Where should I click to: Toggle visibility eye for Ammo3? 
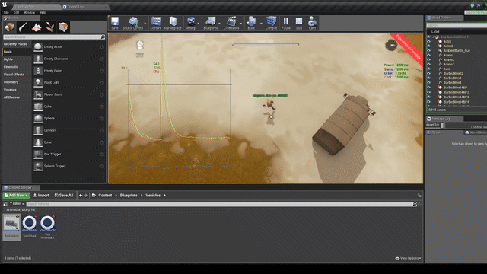[x=429, y=64]
